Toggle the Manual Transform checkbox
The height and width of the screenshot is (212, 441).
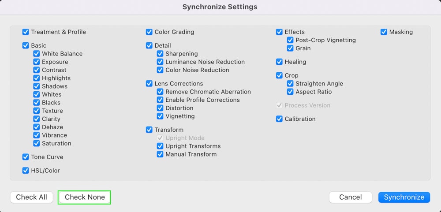pos(160,155)
